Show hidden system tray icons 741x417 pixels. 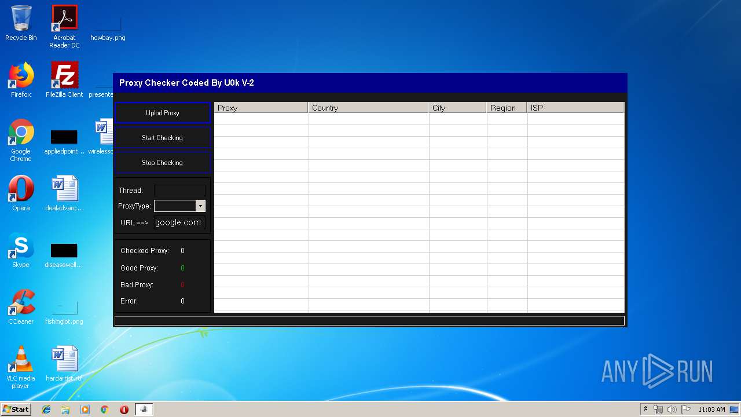click(x=645, y=409)
